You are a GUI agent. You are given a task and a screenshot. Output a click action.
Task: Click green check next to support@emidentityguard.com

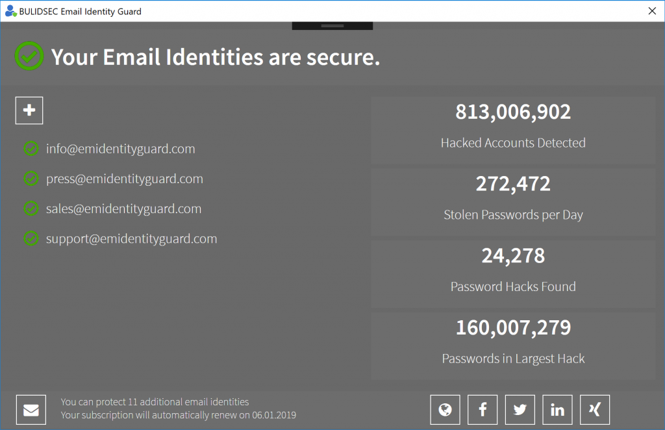31,238
